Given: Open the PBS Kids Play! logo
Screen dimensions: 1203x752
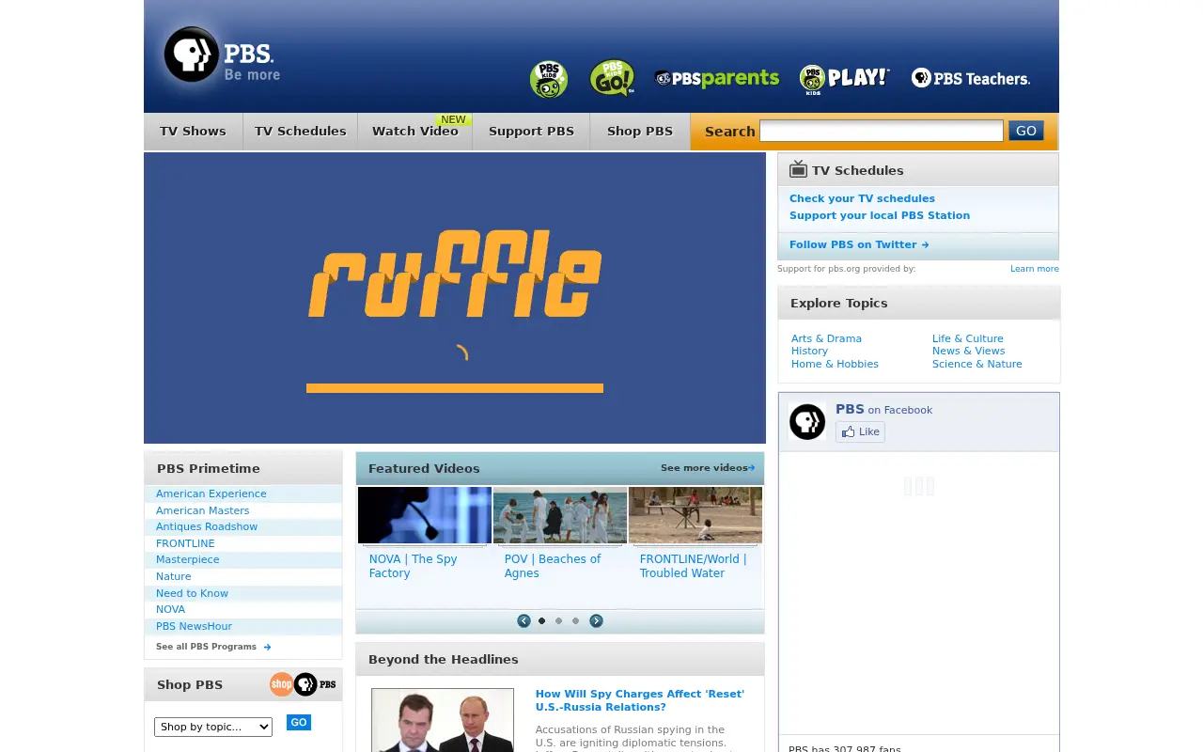Looking at the screenshot, I should point(844,79).
